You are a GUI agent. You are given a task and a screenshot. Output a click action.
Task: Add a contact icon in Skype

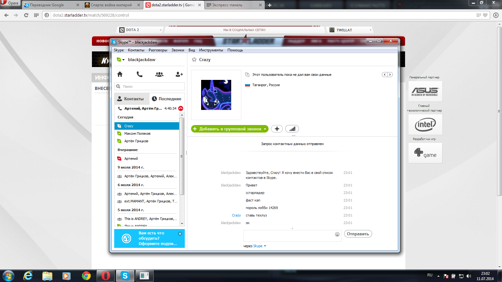(179, 74)
